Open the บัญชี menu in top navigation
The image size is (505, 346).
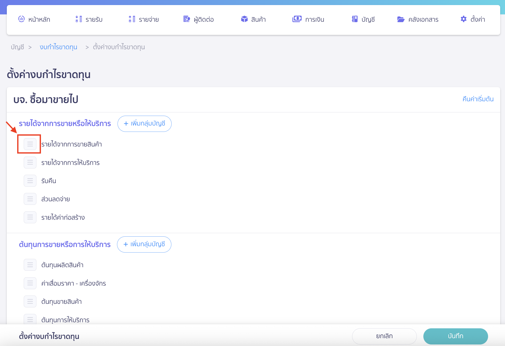[363, 19]
